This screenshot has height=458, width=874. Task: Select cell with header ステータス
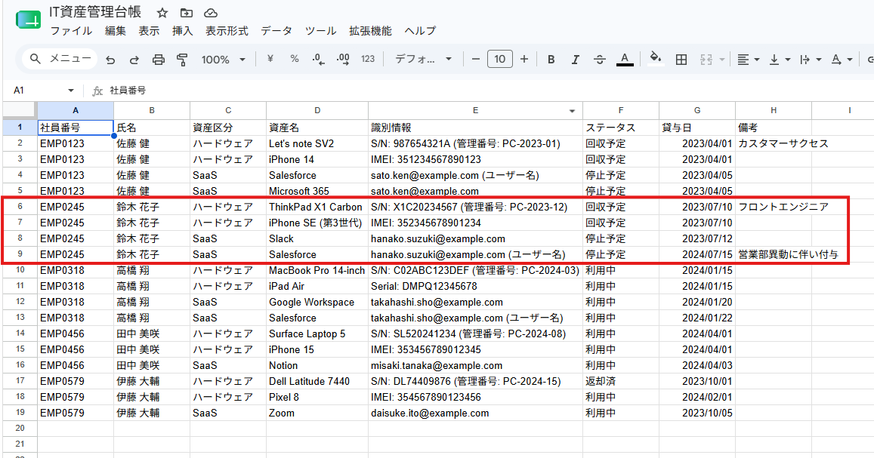pyautogui.click(x=621, y=128)
